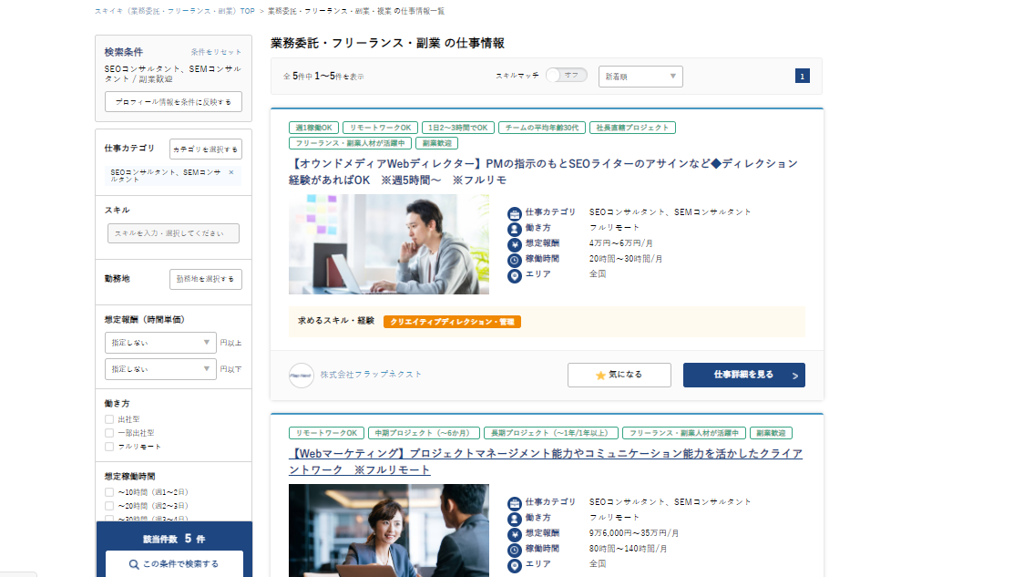Image resolution: width=1034 pixels, height=577 pixels.
Task: Click 気になる favorite button
Action: 619,375
